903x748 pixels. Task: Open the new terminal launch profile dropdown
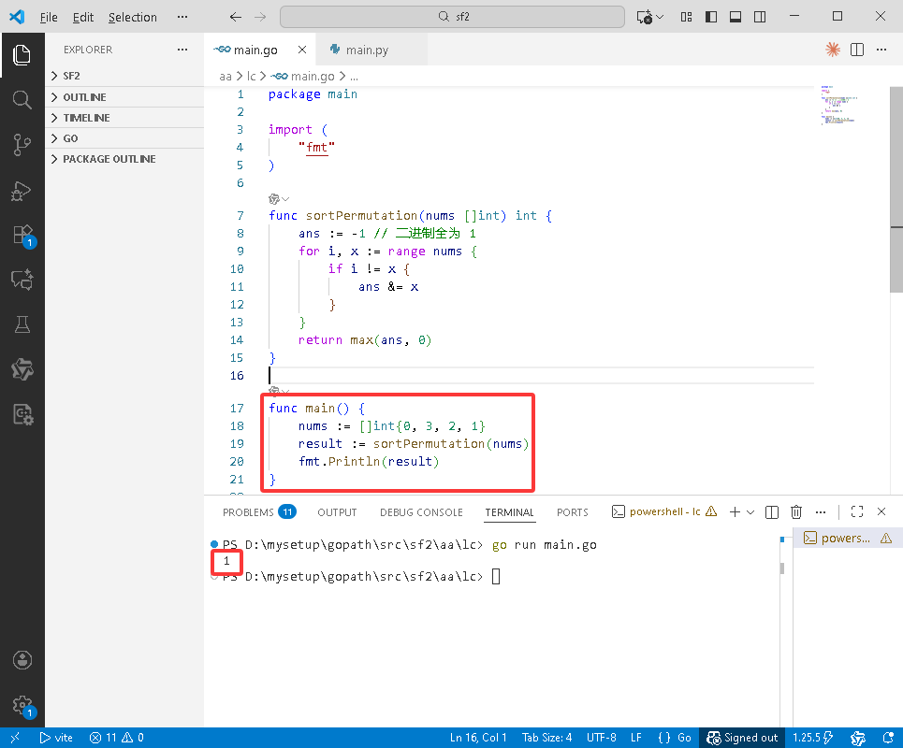pos(750,511)
